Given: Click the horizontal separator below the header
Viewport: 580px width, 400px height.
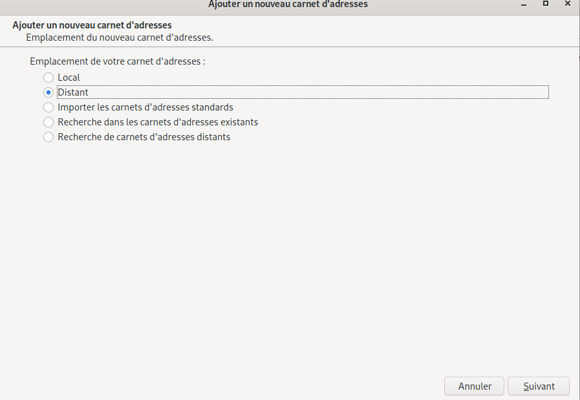Looking at the screenshot, I should point(290,47).
